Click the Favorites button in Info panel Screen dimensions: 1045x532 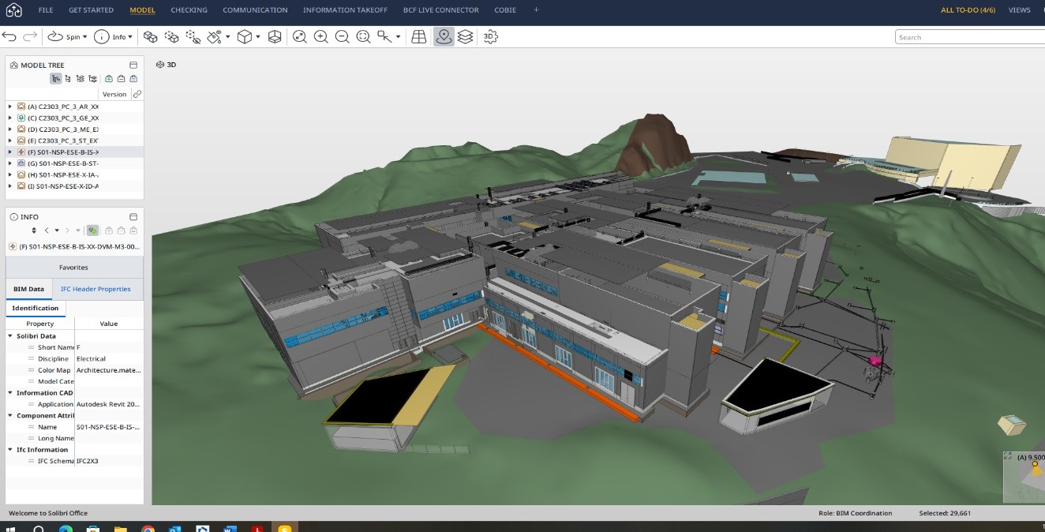pyautogui.click(x=73, y=268)
